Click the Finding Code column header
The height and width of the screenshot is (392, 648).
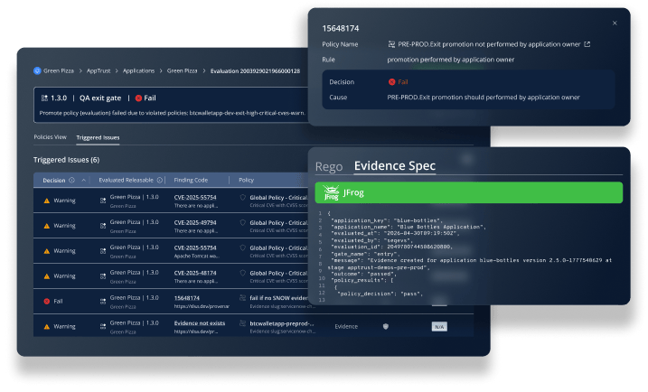pyautogui.click(x=191, y=180)
